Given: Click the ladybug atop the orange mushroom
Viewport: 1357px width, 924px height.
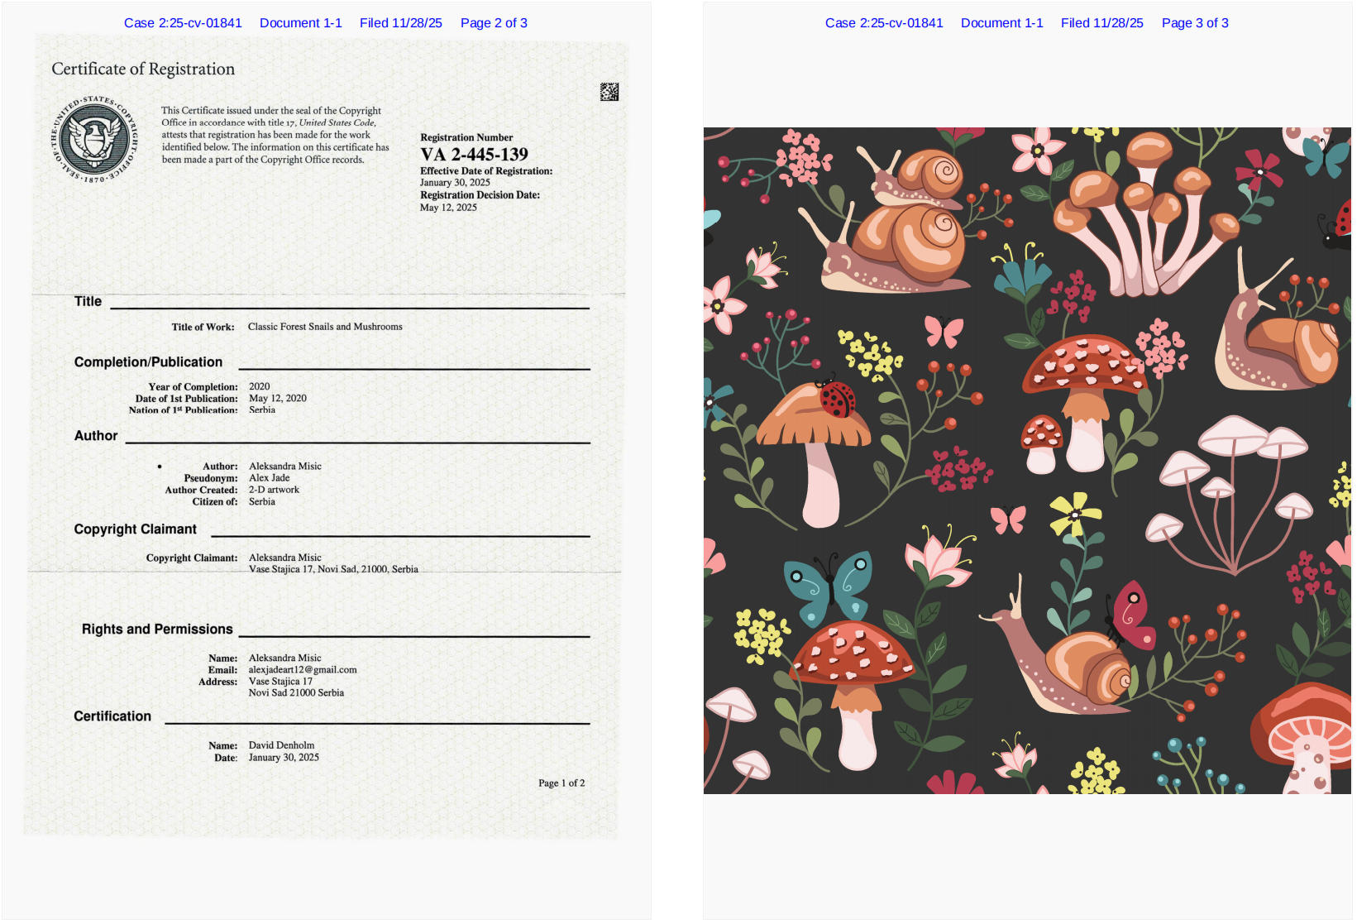Looking at the screenshot, I should [837, 397].
